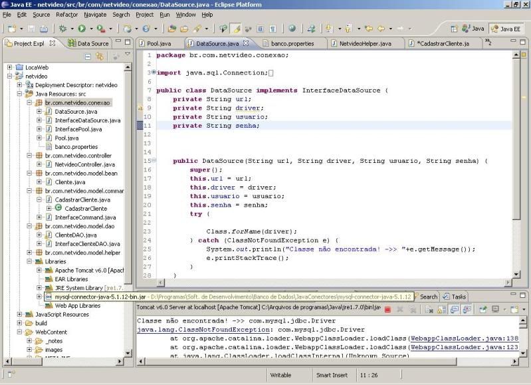Click the Debug bug icon in the toolbar
The width and height of the screenshot is (531, 385).
click(x=63, y=29)
